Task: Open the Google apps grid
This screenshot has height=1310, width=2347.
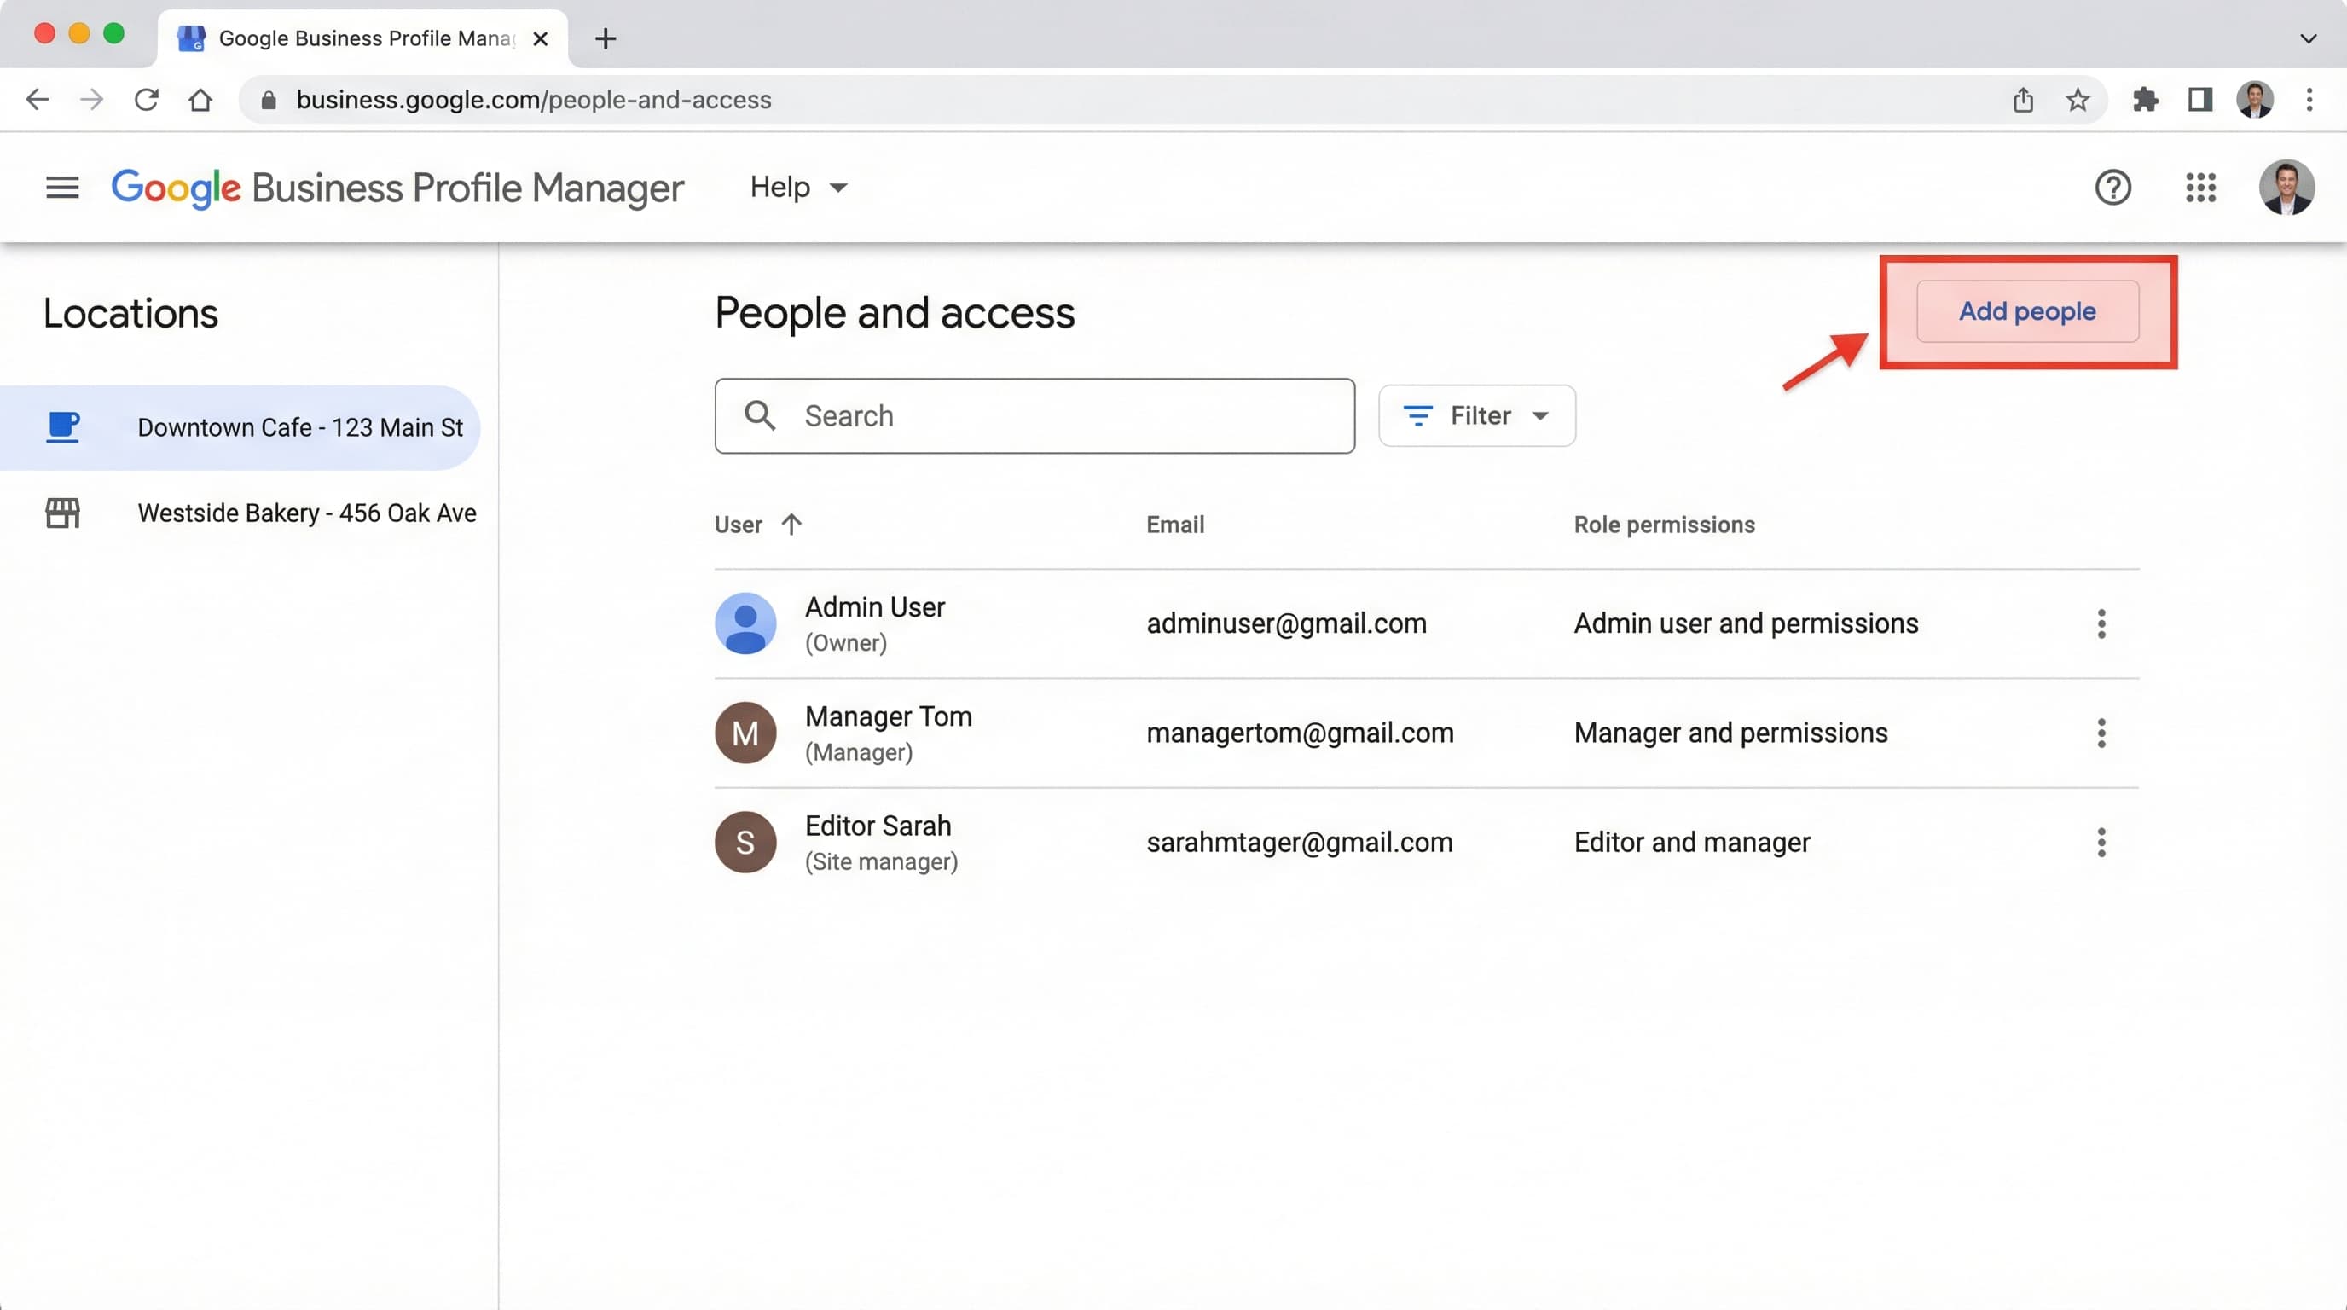Action: (2200, 188)
